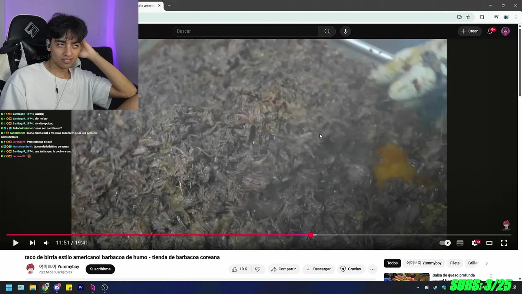The width and height of the screenshot is (522, 294).
Task: Click Steam icon in system tray
Action: click(435, 287)
